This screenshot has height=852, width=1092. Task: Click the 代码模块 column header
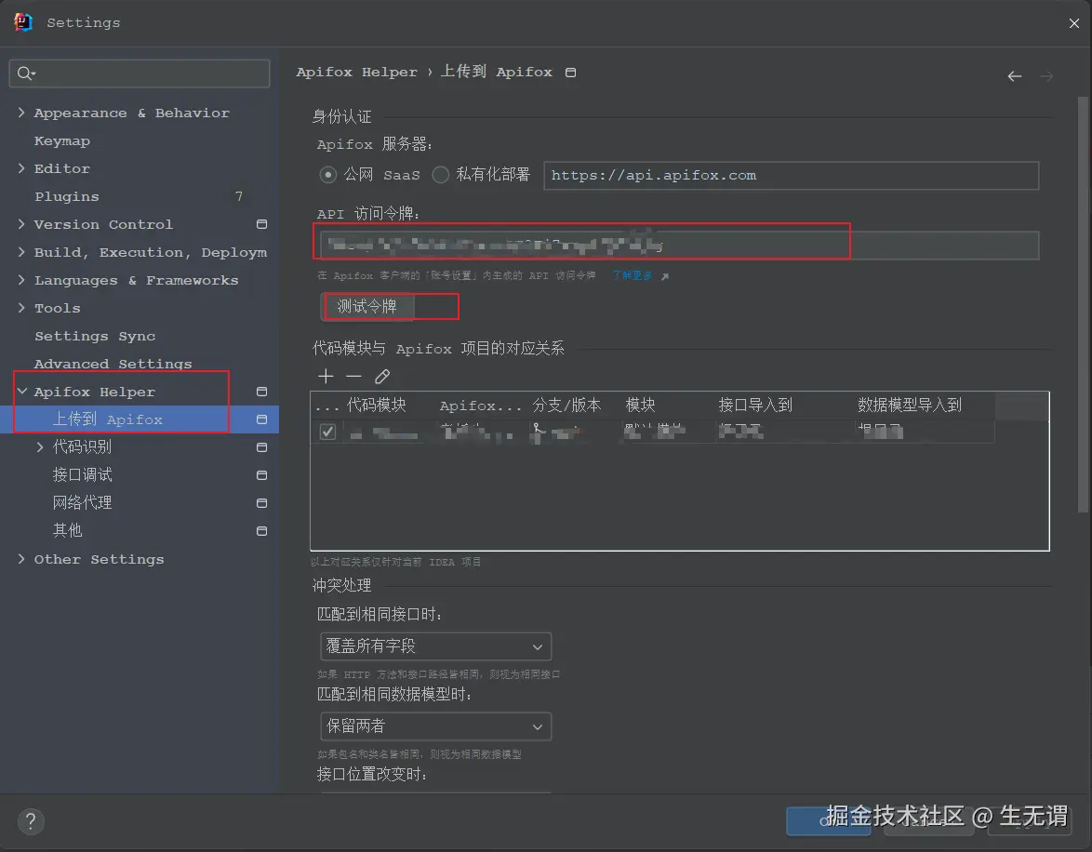tap(376, 406)
